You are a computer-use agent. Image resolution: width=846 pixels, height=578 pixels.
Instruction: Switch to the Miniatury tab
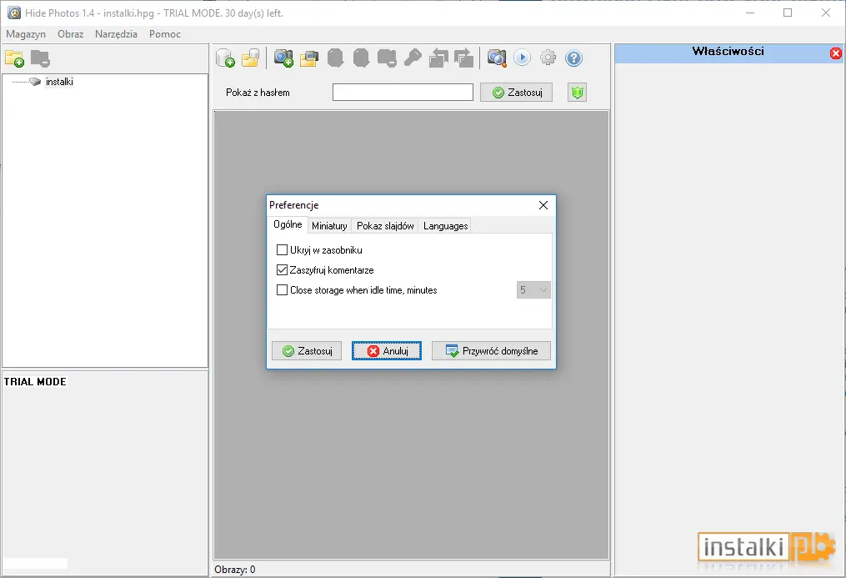[329, 225]
